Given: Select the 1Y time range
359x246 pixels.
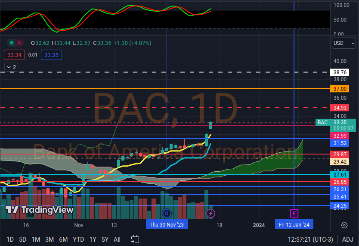Looking at the screenshot, I should pos(93,240).
